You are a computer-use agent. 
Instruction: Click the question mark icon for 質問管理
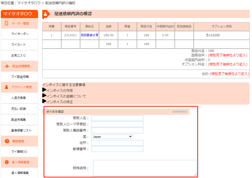coord(7,141)
